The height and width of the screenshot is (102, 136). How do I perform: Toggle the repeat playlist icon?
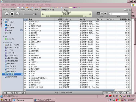[x=17, y=93]
